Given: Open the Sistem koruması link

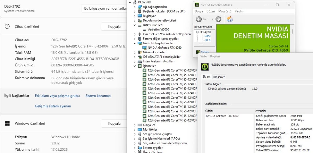Looking at the screenshot, I should pyautogui.click(x=98, y=96).
